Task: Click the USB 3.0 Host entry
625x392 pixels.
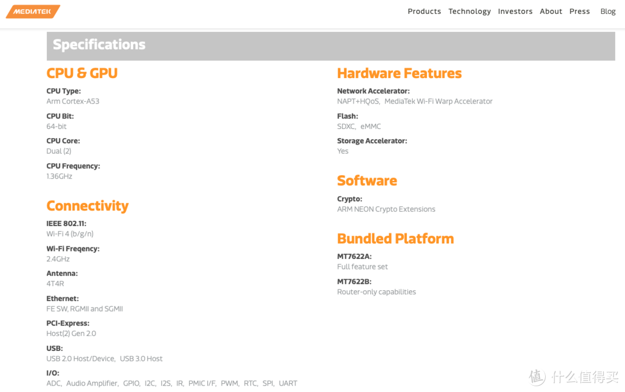Action: [141, 359]
